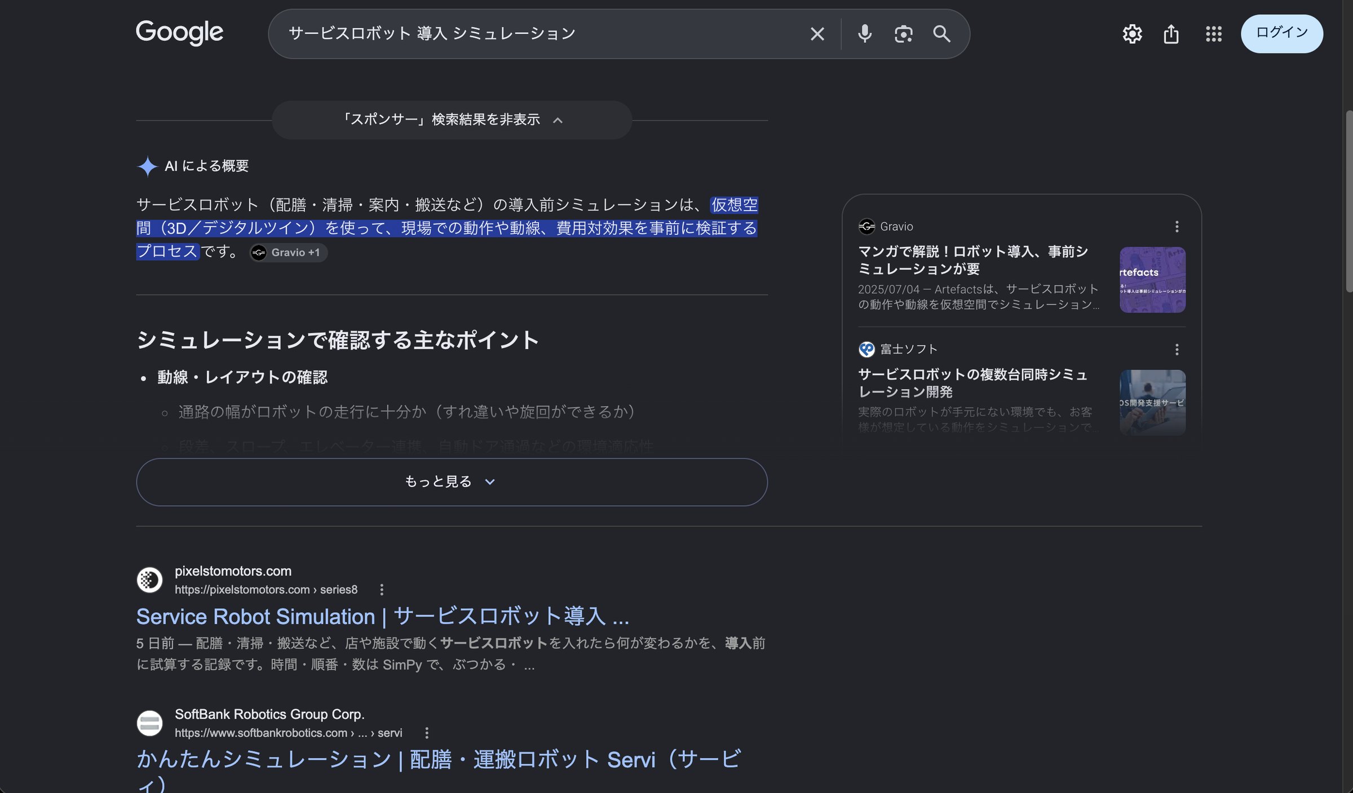1353x793 pixels.
Task: Click the highlighted 仮想空間 summary text
Action: click(x=447, y=228)
